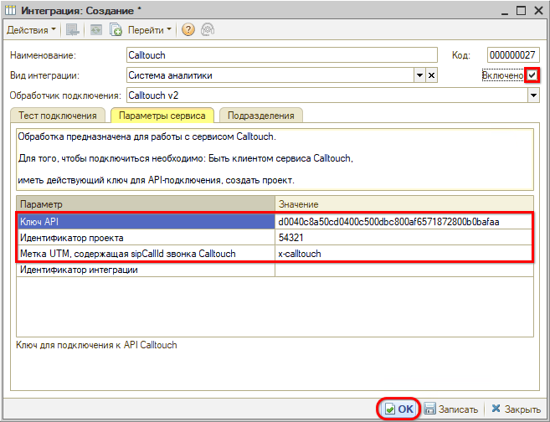Open help with the question mark icon
The height and width of the screenshot is (422, 550).
(x=188, y=30)
